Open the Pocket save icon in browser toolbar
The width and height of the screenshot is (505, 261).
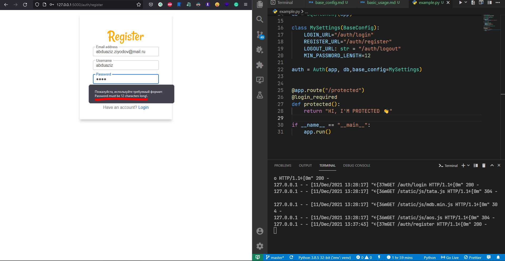click(151, 4)
